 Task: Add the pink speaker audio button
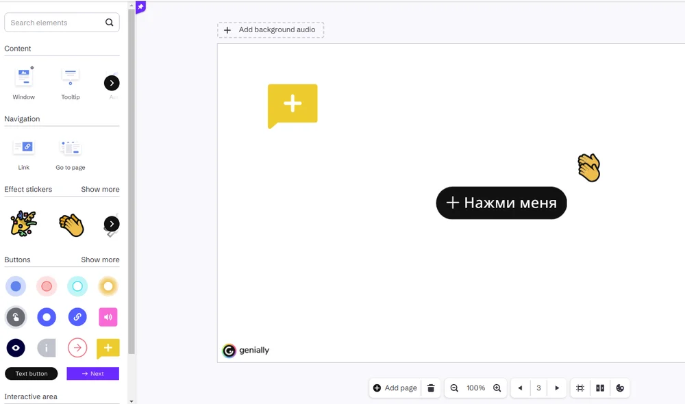pyautogui.click(x=108, y=317)
